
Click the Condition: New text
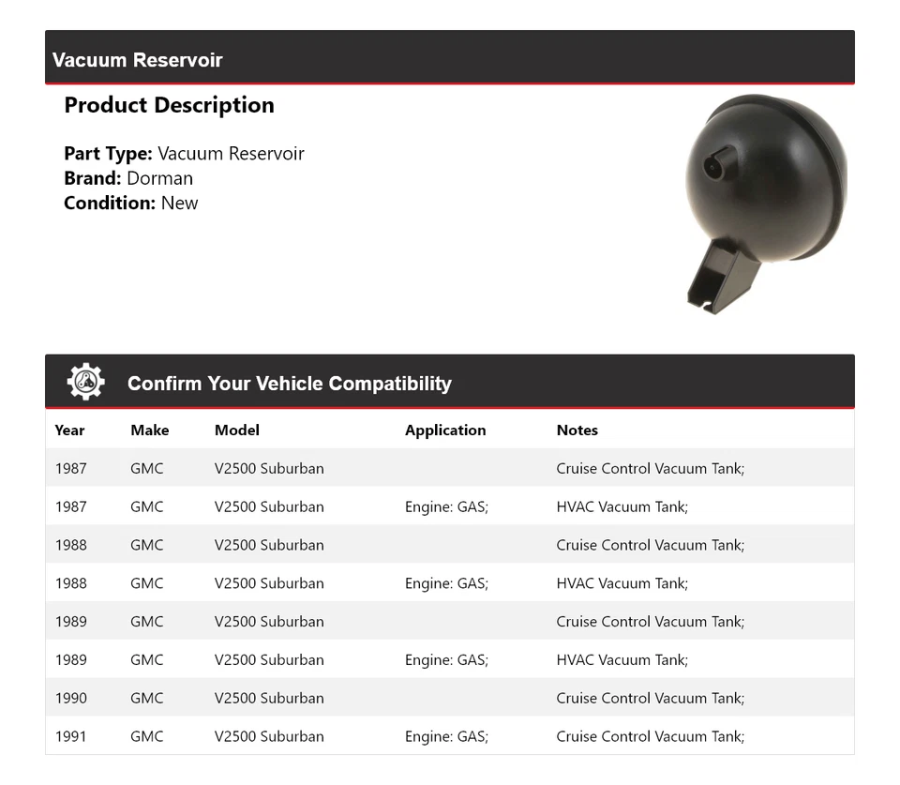131,203
